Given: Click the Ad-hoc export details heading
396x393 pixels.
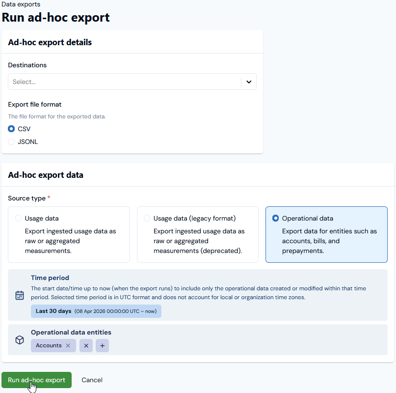Looking at the screenshot, I should (x=50, y=42).
